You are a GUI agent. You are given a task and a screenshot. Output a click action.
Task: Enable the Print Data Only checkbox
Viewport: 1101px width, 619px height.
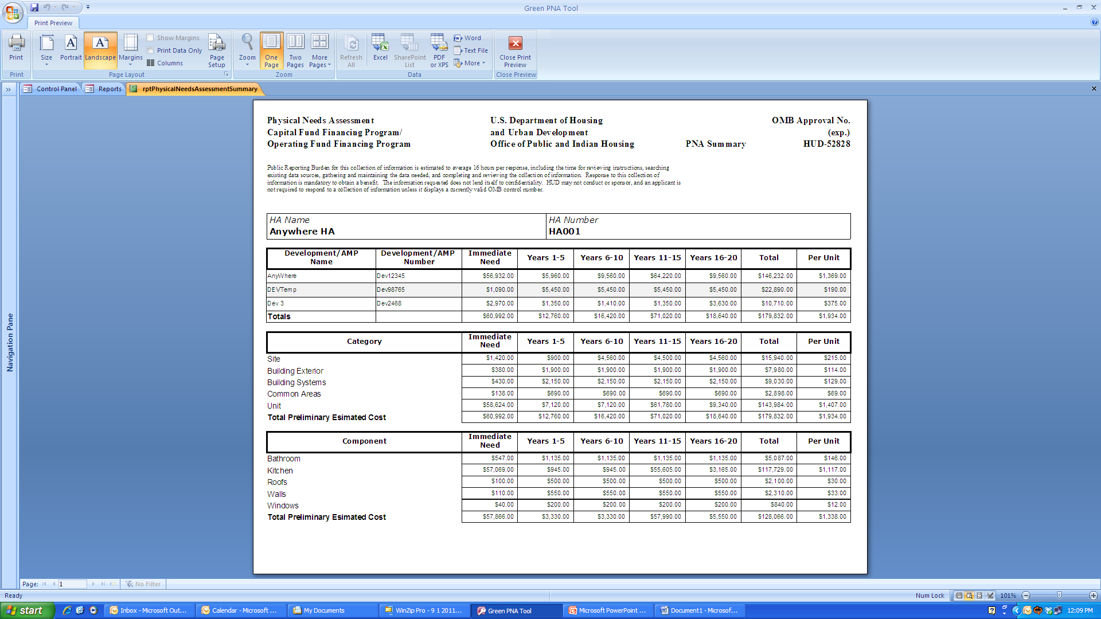pyautogui.click(x=150, y=50)
